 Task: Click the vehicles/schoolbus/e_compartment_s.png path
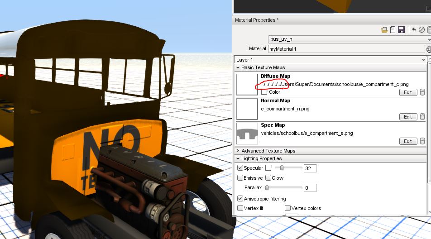pos(307,133)
